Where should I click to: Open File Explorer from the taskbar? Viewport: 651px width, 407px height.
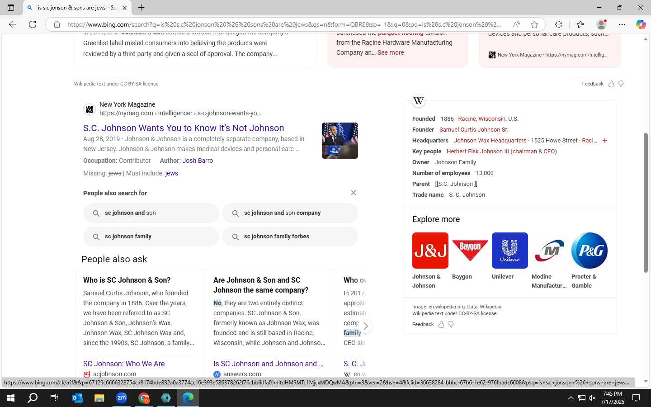coord(99,398)
